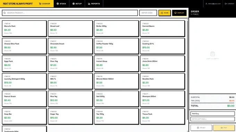The image size is (236, 132).
Task: Add Juice Drink 250ml to the order
Action: [x=162, y=64]
